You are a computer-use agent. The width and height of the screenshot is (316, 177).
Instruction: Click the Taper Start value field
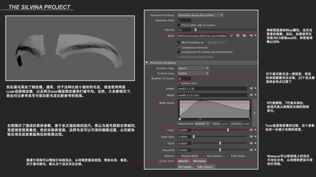(184, 137)
